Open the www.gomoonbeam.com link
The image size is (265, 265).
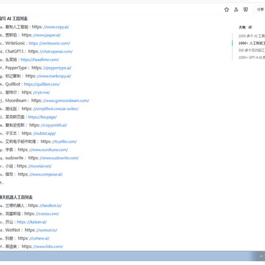(x=66, y=101)
